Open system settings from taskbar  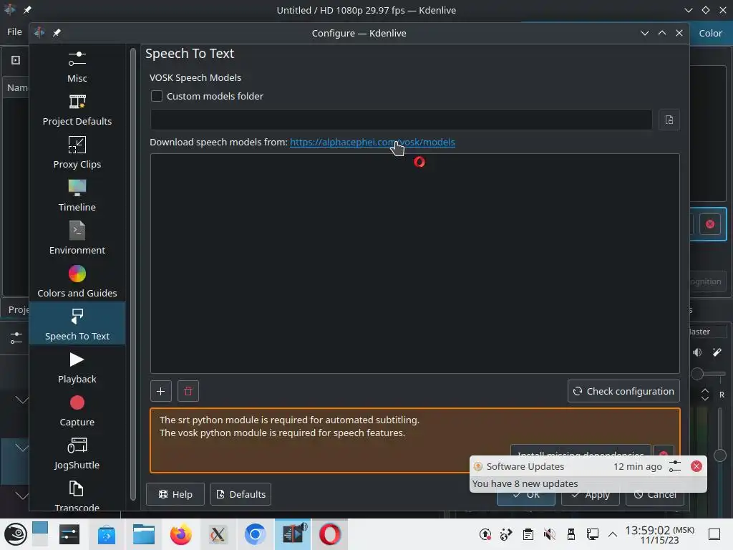69,534
